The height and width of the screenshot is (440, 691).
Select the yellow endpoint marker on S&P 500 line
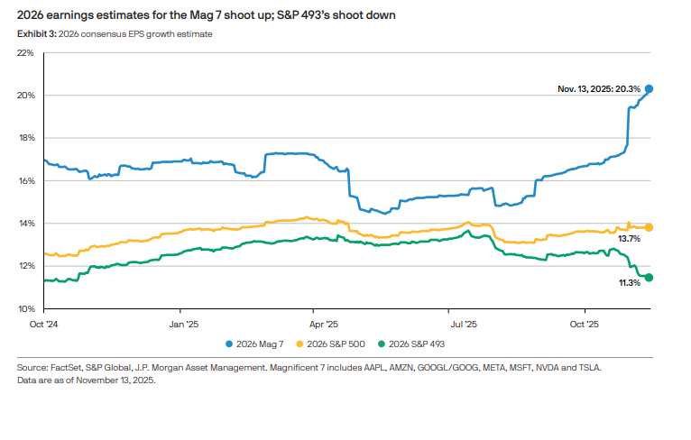649,227
